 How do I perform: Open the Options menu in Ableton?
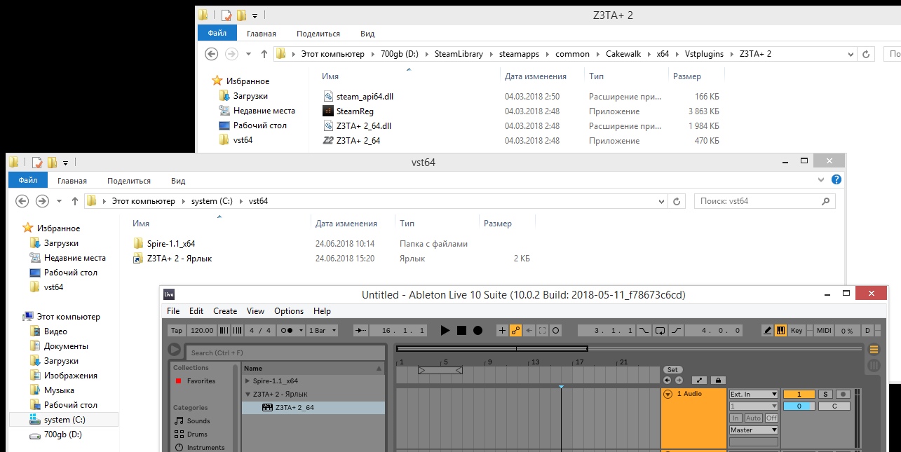[x=289, y=311]
